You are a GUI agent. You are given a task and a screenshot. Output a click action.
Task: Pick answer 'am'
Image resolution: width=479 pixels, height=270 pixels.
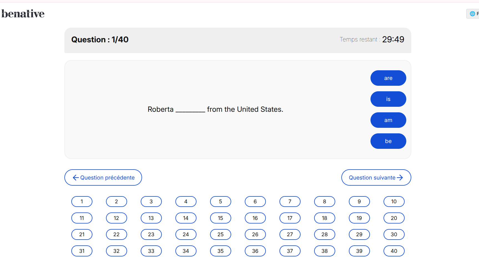pos(388,120)
